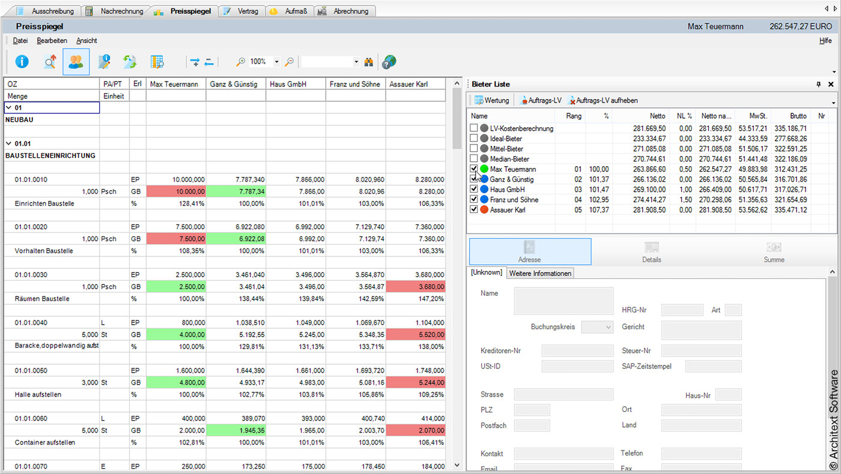This screenshot has width=841, height=474.
Task: Uncheck the Assauer Karl bidder checkbox
Action: click(x=473, y=209)
